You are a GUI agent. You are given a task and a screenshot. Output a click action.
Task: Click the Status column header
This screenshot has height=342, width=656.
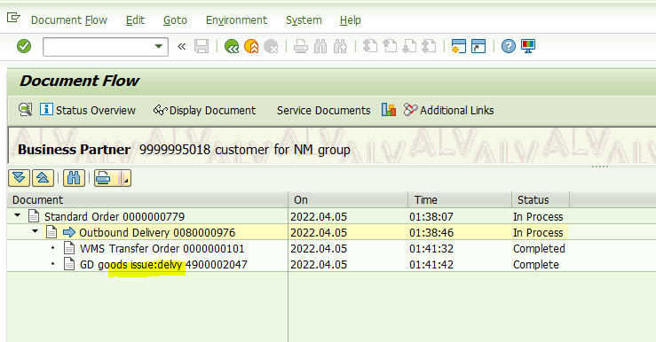pos(541,200)
